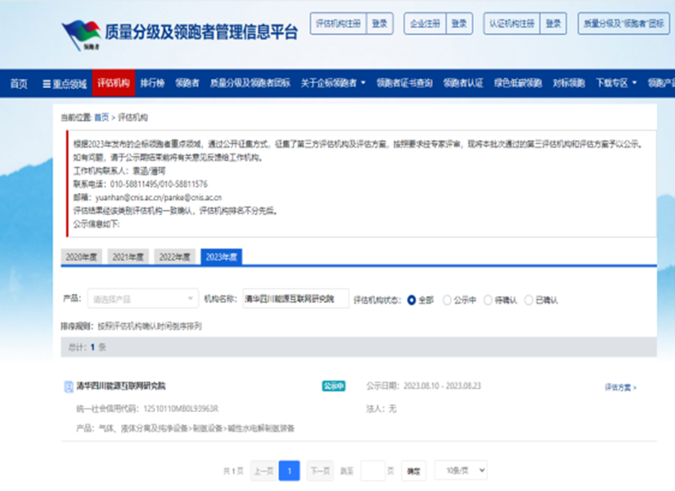The width and height of the screenshot is (675, 491).
Task: Click the 评估机构注册 button
Action: (x=339, y=24)
